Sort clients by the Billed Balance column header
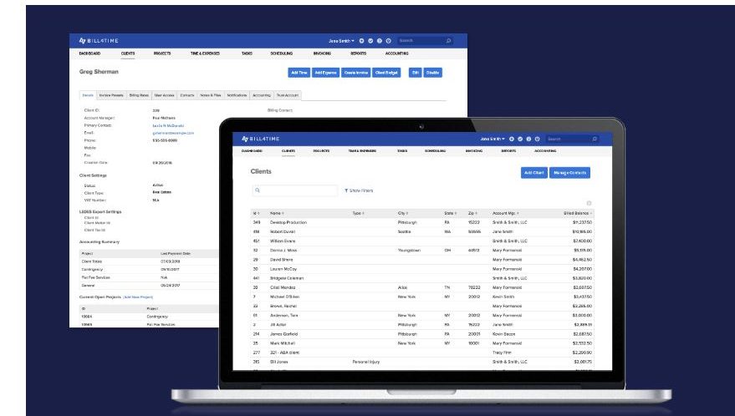 pos(577,213)
